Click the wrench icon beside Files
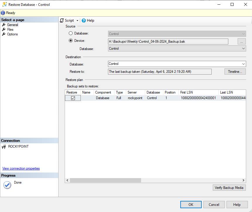Screen dimensions: 252x212 click(4, 30)
